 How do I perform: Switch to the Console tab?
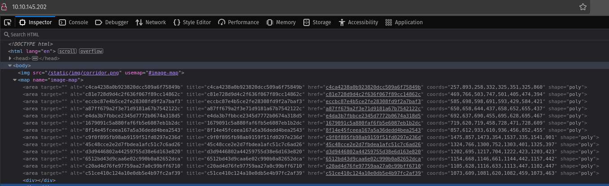(74, 22)
